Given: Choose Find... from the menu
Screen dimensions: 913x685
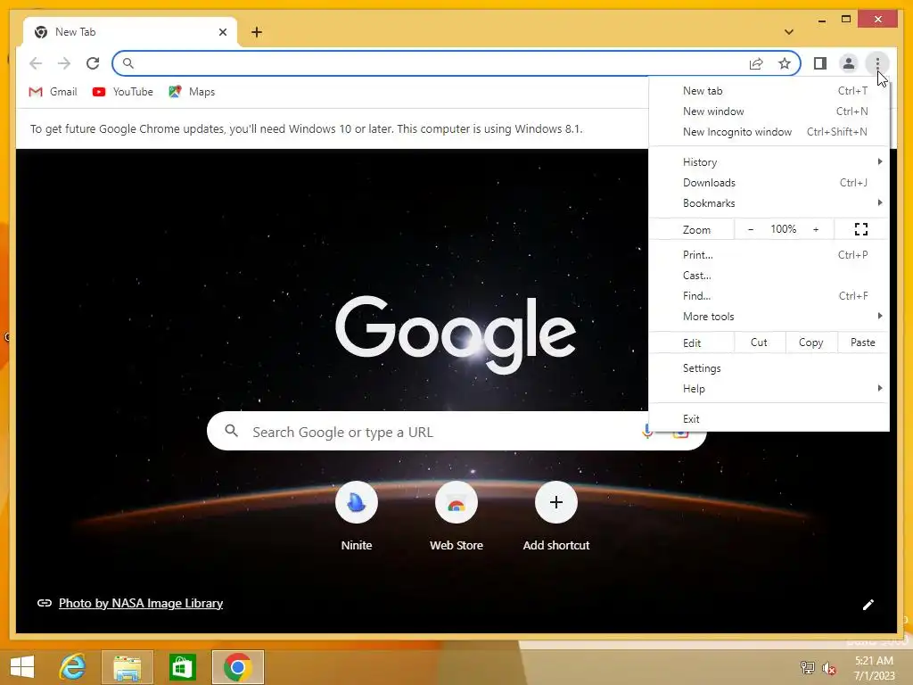Looking at the screenshot, I should [769, 295].
